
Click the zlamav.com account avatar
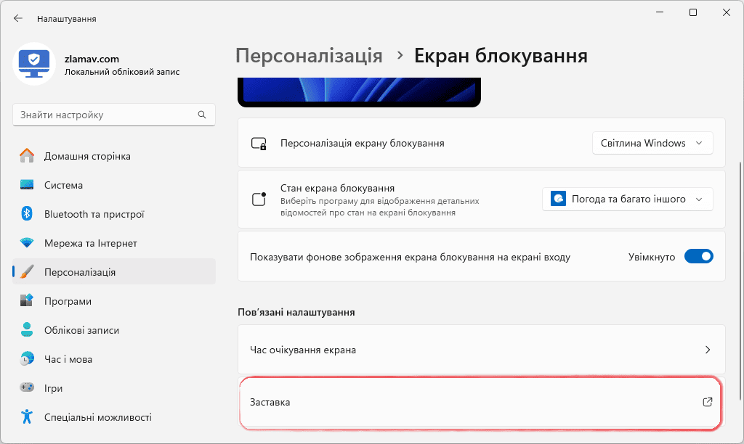tap(34, 64)
